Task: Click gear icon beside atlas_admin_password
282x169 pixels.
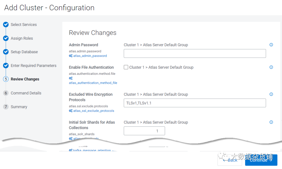Action: tap(71, 56)
